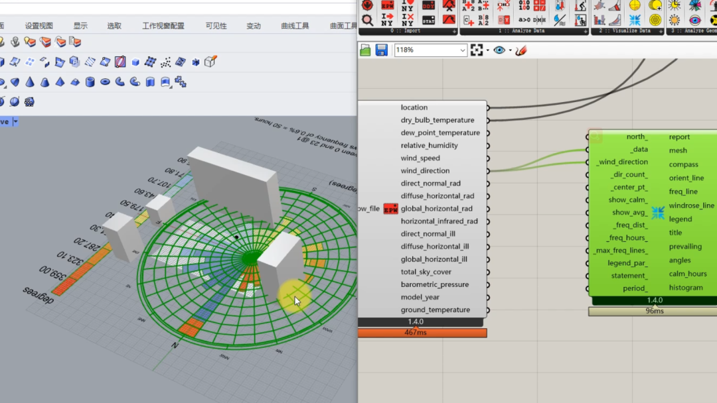Expand the zoom extents dropdown arrow

[487, 50]
